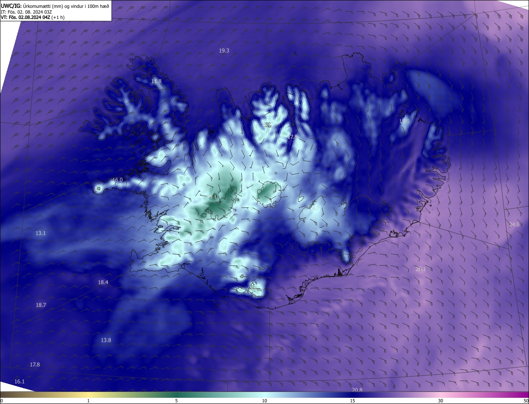Image resolution: width=529 pixels, height=404 pixels.
Task: Click the colorbar tick label 10
Action: coord(264,401)
